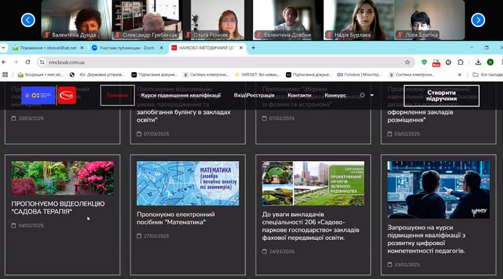
Task: Show previous Zoom participants with left arrow
Action: 28,20
